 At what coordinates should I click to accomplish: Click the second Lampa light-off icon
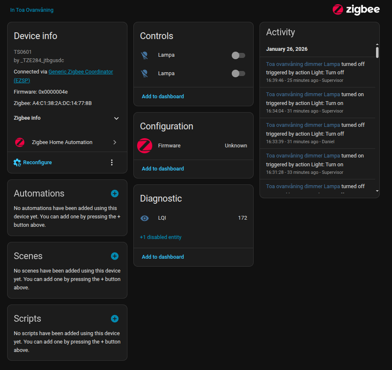click(145, 73)
